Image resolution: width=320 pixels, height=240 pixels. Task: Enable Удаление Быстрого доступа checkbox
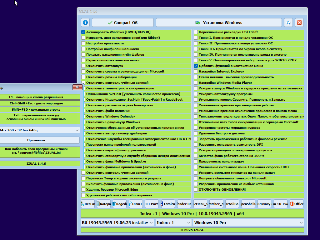pyautogui.click(x=196, y=133)
